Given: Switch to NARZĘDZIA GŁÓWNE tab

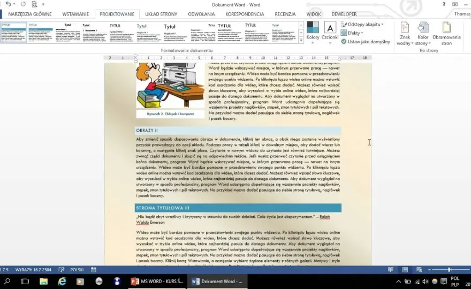Looking at the screenshot, I should 30,14.
